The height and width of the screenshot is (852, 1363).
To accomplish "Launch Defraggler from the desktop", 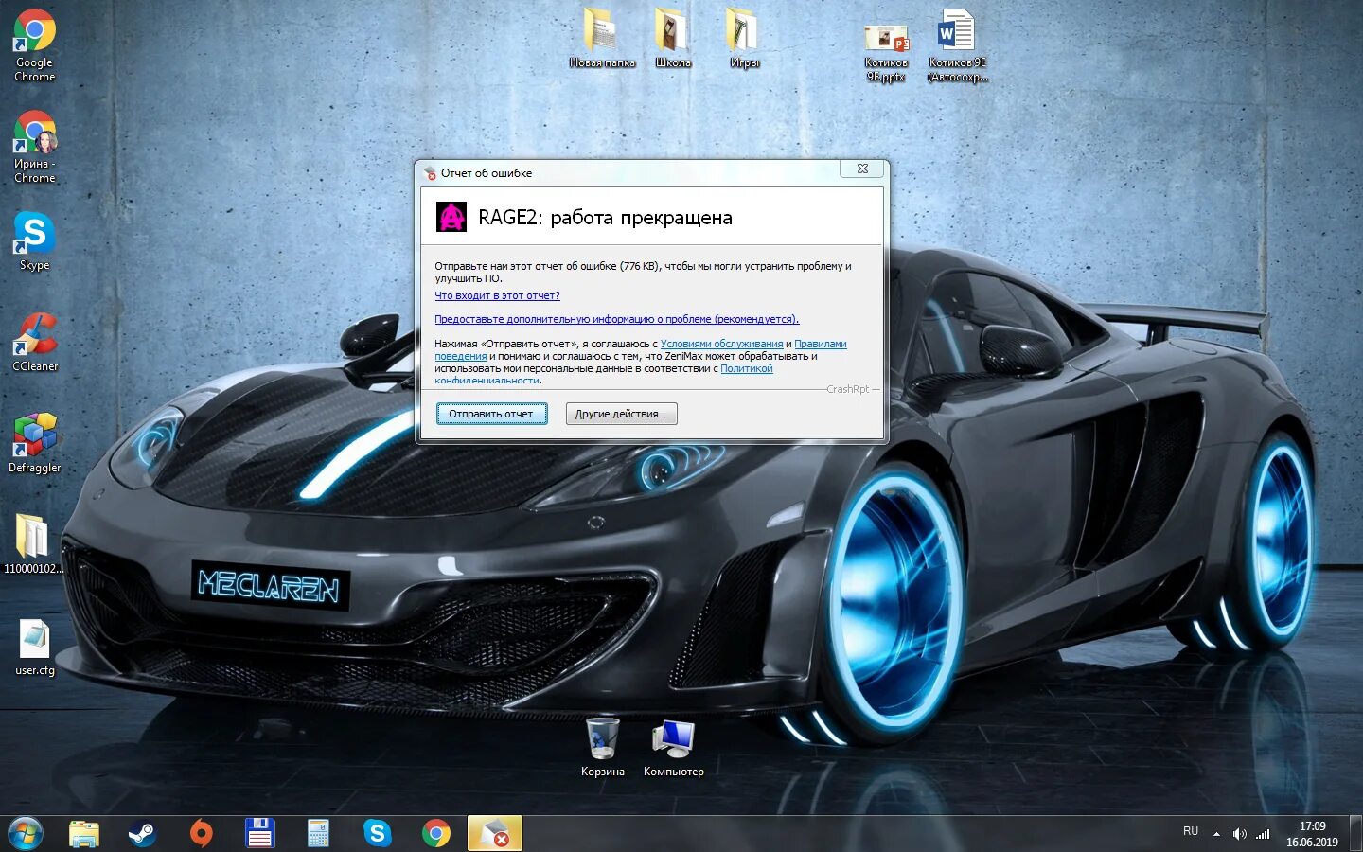I will pyautogui.click(x=35, y=443).
